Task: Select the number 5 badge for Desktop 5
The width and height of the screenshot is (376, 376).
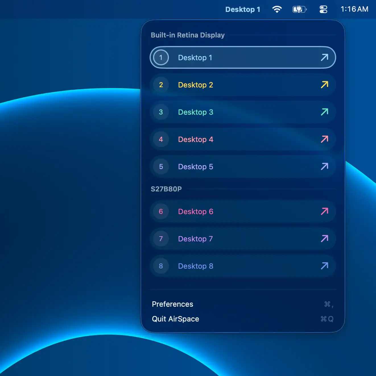Action: pos(161,166)
